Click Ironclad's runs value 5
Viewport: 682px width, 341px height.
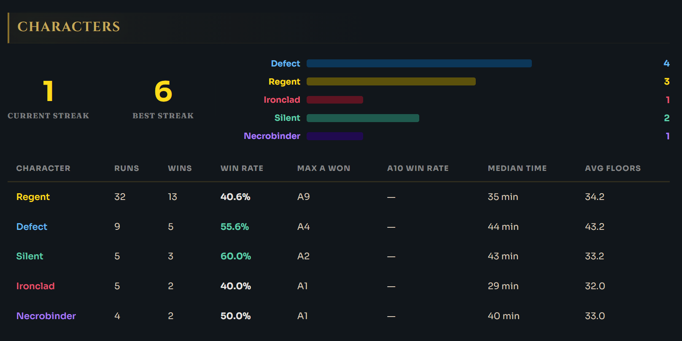[117, 286]
